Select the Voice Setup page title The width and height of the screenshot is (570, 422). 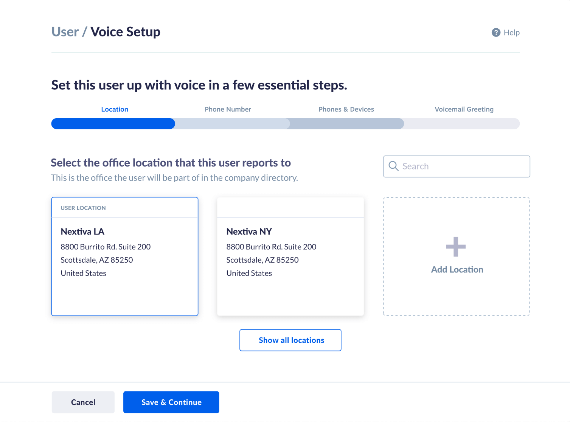(125, 32)
